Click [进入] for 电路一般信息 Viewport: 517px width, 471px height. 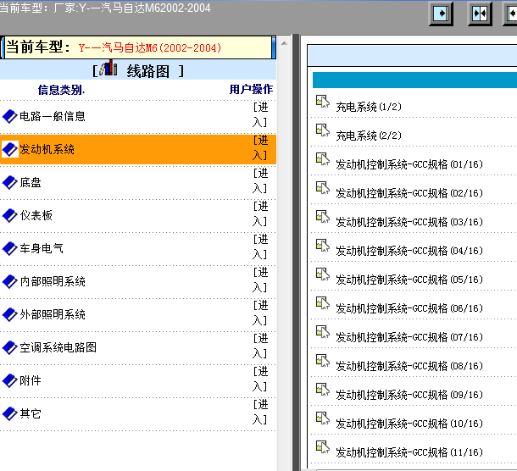point(260,114)
